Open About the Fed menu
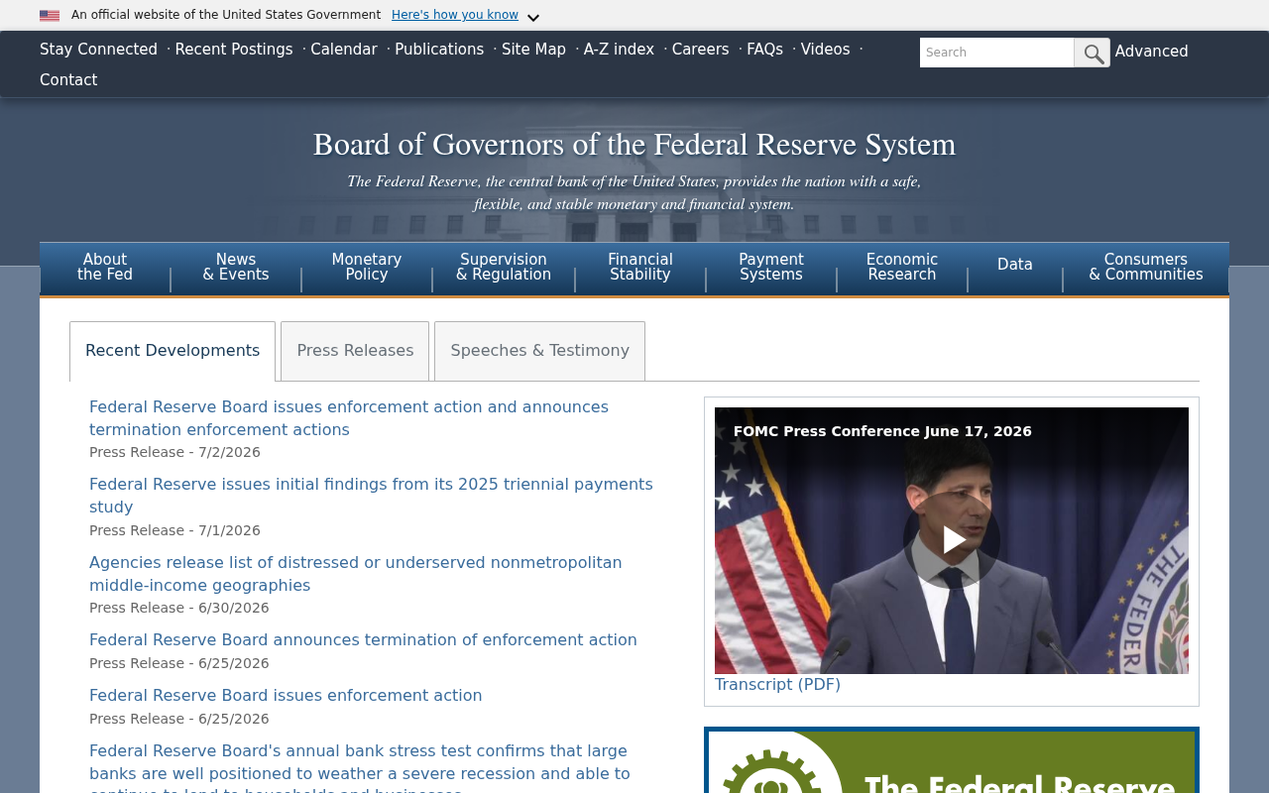The height and width of the screenshot is (793, 1269). pos(105,268)
